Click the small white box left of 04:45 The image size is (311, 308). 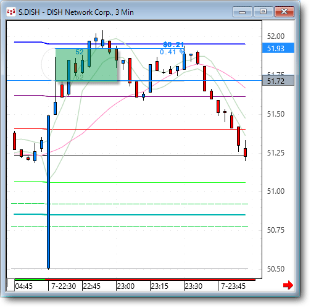[x=10, y=285]
